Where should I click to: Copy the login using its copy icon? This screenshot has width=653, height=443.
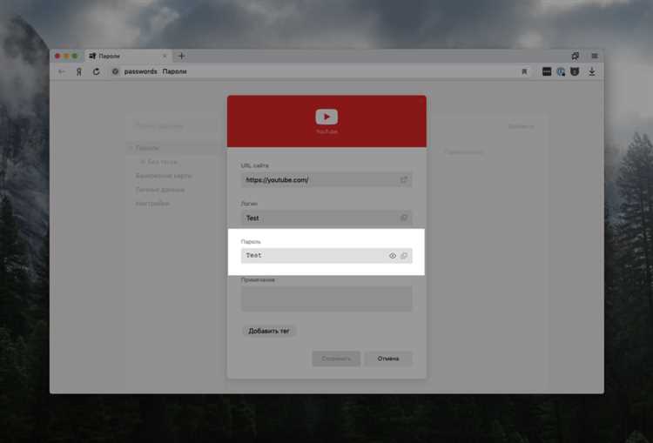(404, 218)
